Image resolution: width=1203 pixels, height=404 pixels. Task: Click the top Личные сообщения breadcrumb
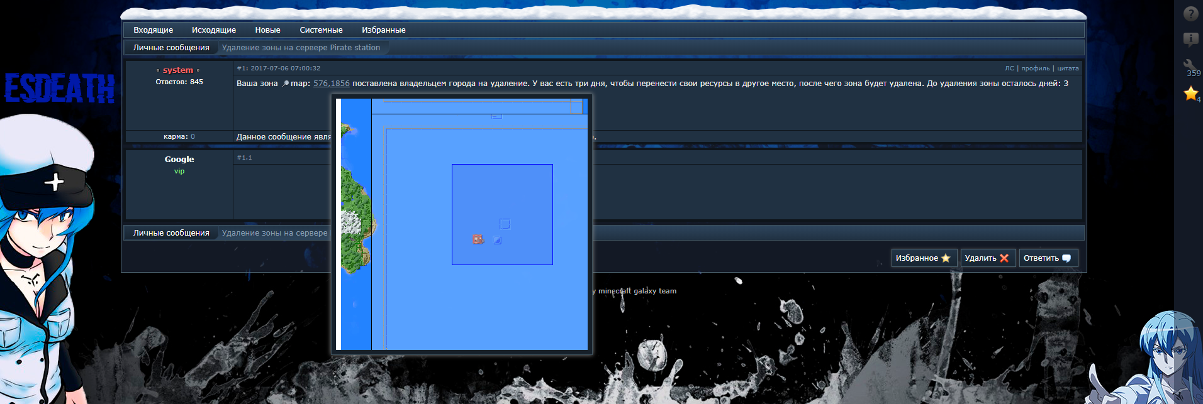point(171,47)
